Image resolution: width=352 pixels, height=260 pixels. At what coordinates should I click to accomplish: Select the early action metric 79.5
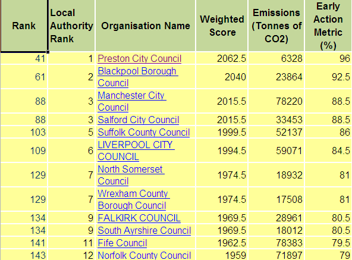328,243
